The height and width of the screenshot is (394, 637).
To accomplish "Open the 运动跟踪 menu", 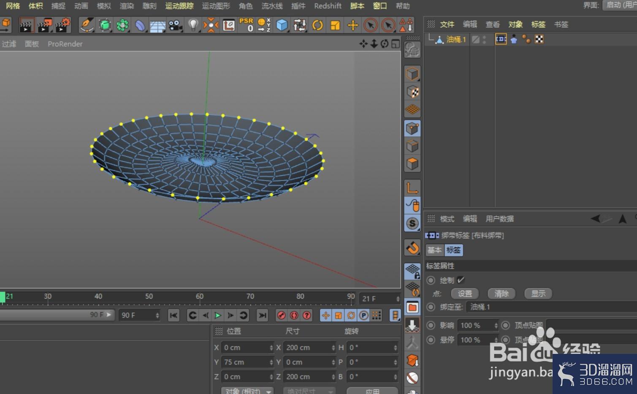I will point(179,6).
